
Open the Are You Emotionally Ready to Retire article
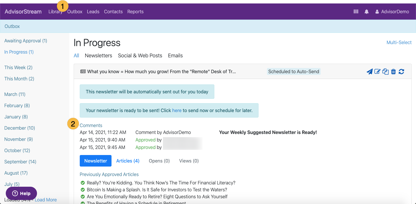(x=157, y=197)
